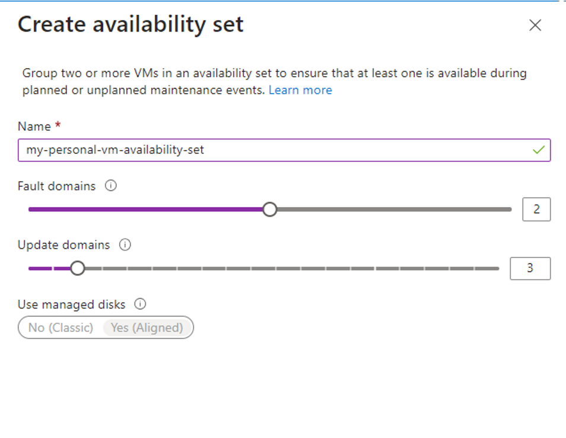Show the Use managed disks info icon
566x438 pixels.
pyautogui.click(x=140, y=304)
